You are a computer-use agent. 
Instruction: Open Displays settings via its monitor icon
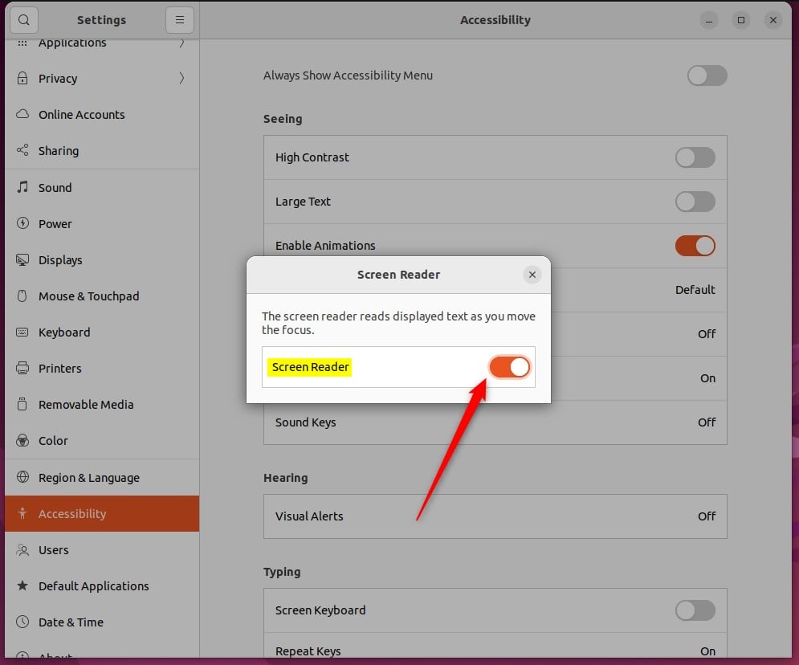point(23,259)
